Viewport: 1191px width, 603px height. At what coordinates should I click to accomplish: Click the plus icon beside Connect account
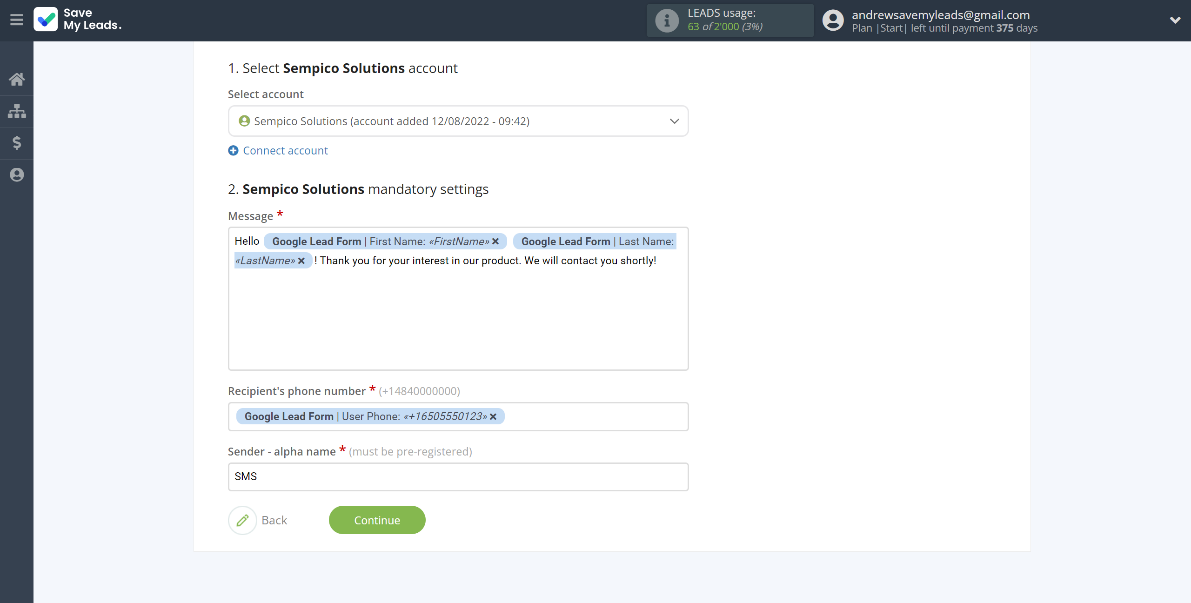point(233,151)
